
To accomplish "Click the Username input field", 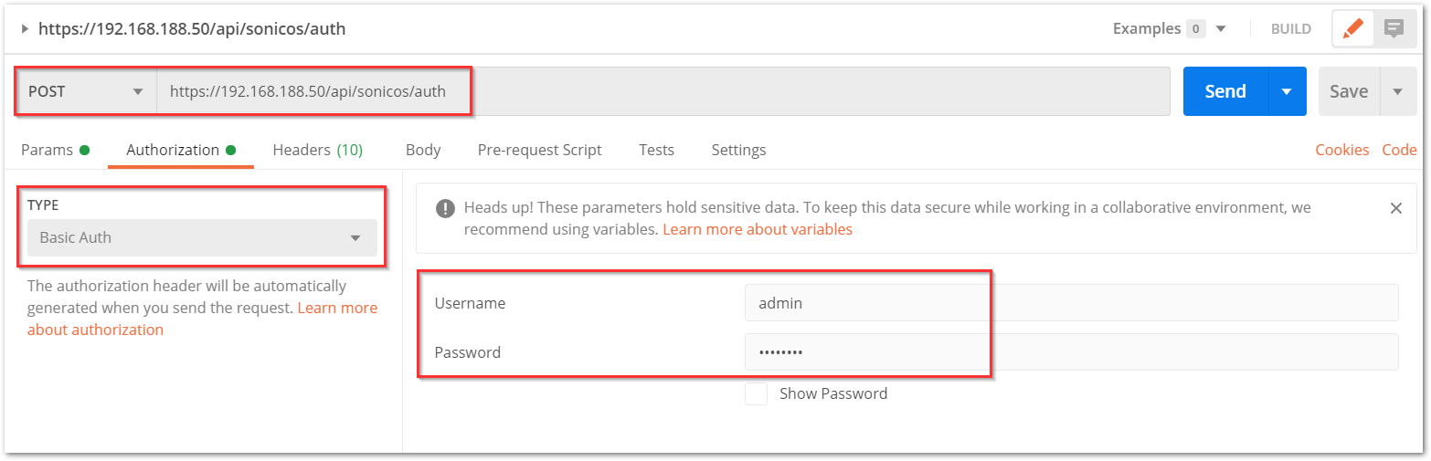I will coord(1071,303).
